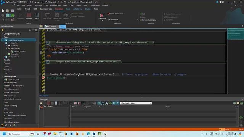244x137 pixels.
Task: Select PAGETPL_Main page template
Action: click(14, 80)
